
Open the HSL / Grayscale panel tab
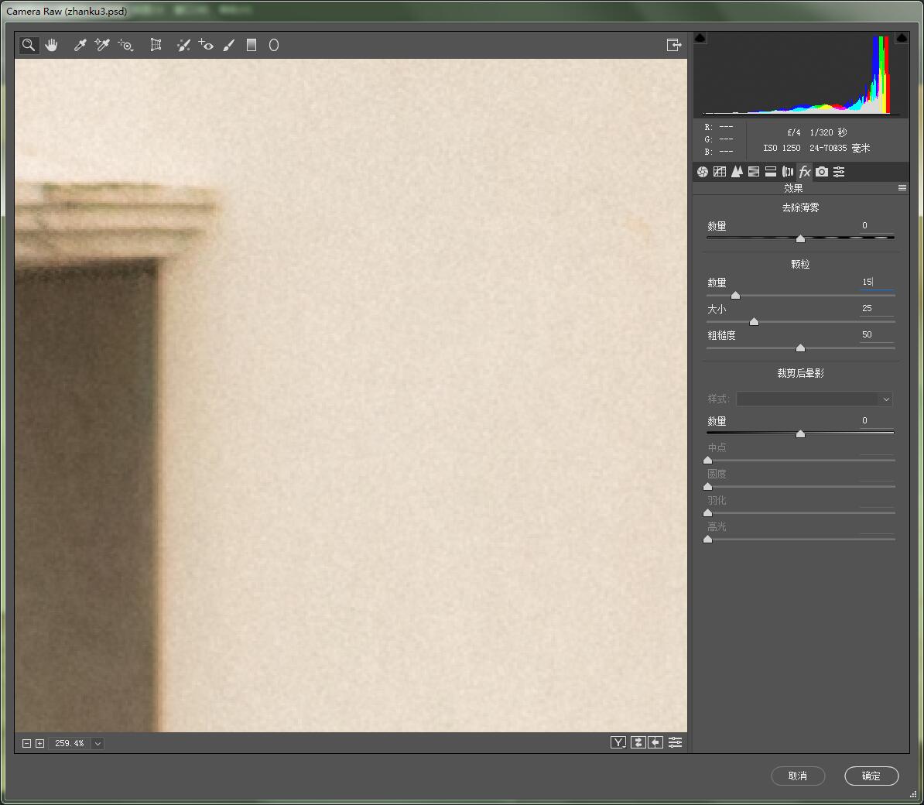click(754, 172)
